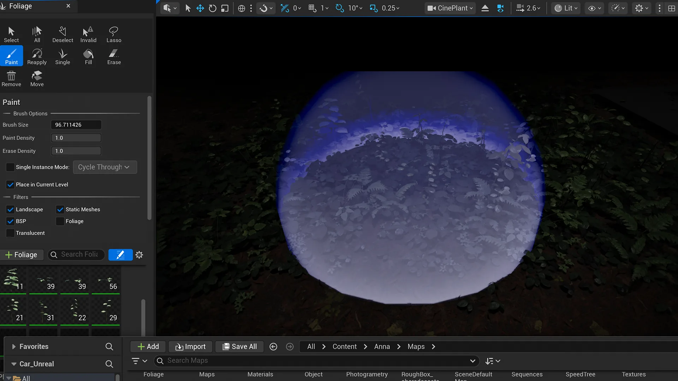678x381 pixels.
Task: Open Show flags eye dropdown
Action: 594,8
